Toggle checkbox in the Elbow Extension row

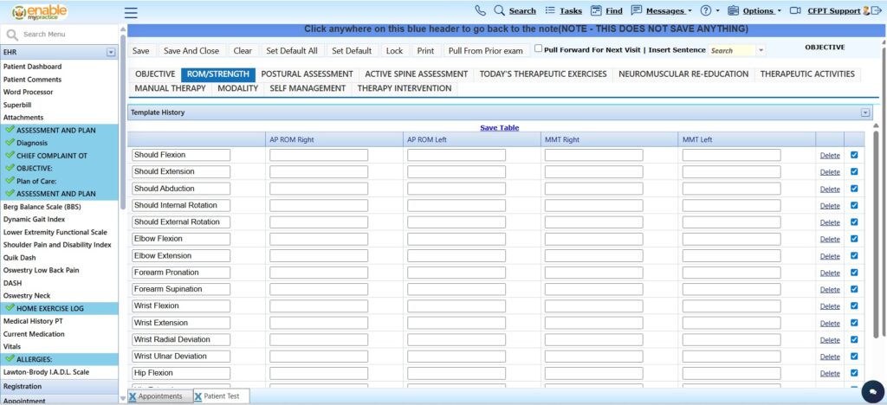click(855, 255)
